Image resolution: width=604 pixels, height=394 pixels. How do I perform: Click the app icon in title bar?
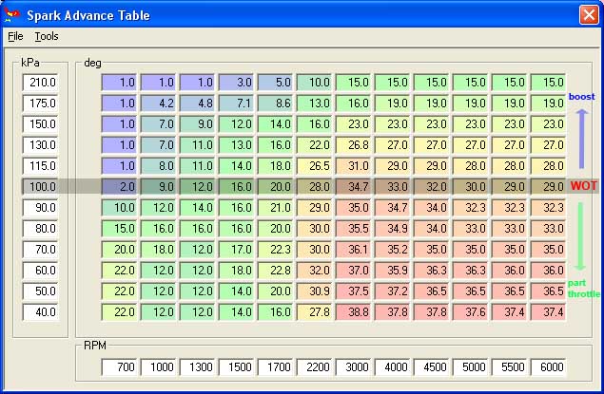coord(12,15)
